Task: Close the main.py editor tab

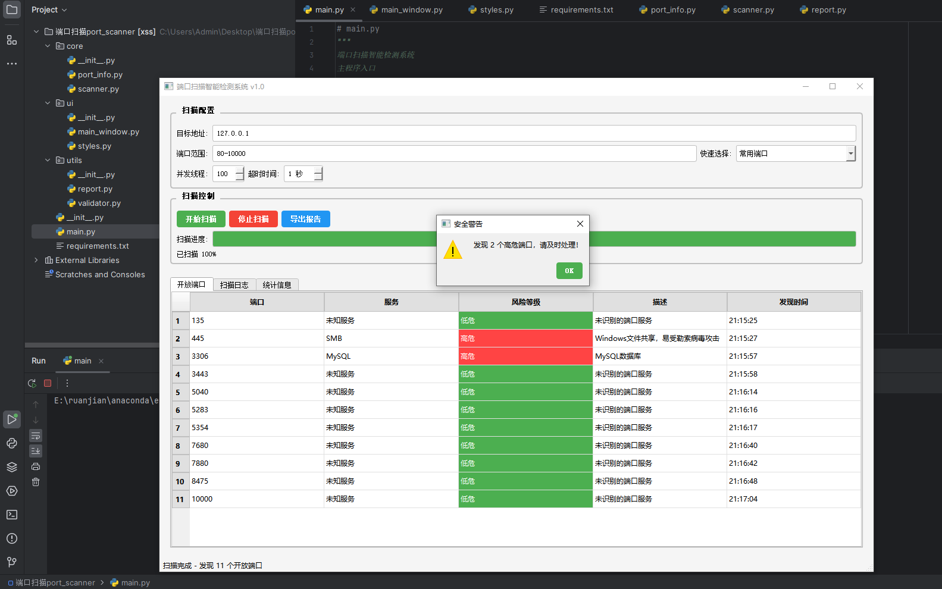Action: click(353, 10)
